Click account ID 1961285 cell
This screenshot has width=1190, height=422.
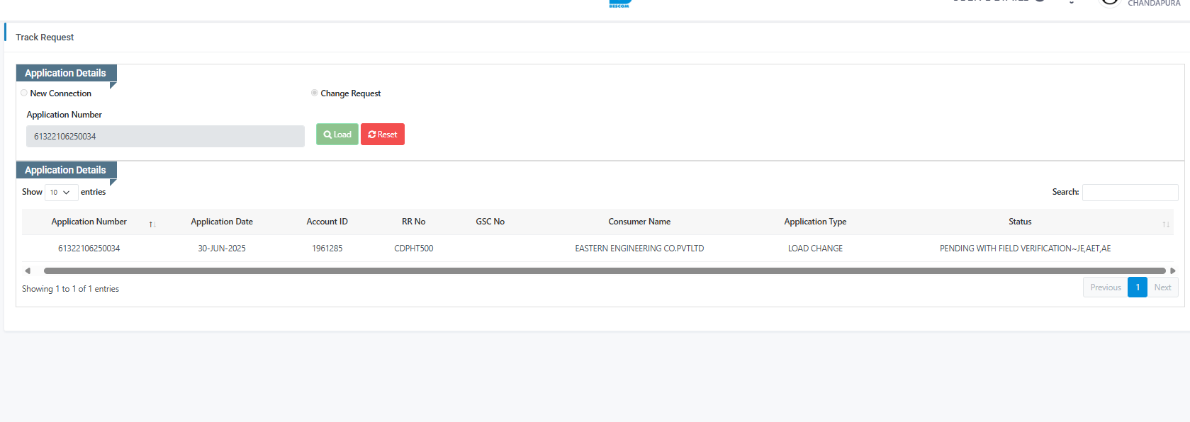[327, 249]
